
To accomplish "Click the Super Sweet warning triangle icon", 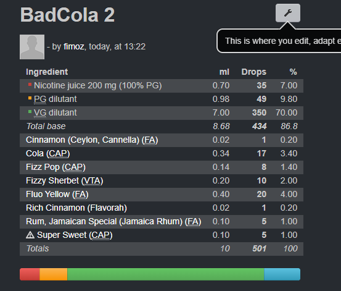I will (x=30, y=235).
